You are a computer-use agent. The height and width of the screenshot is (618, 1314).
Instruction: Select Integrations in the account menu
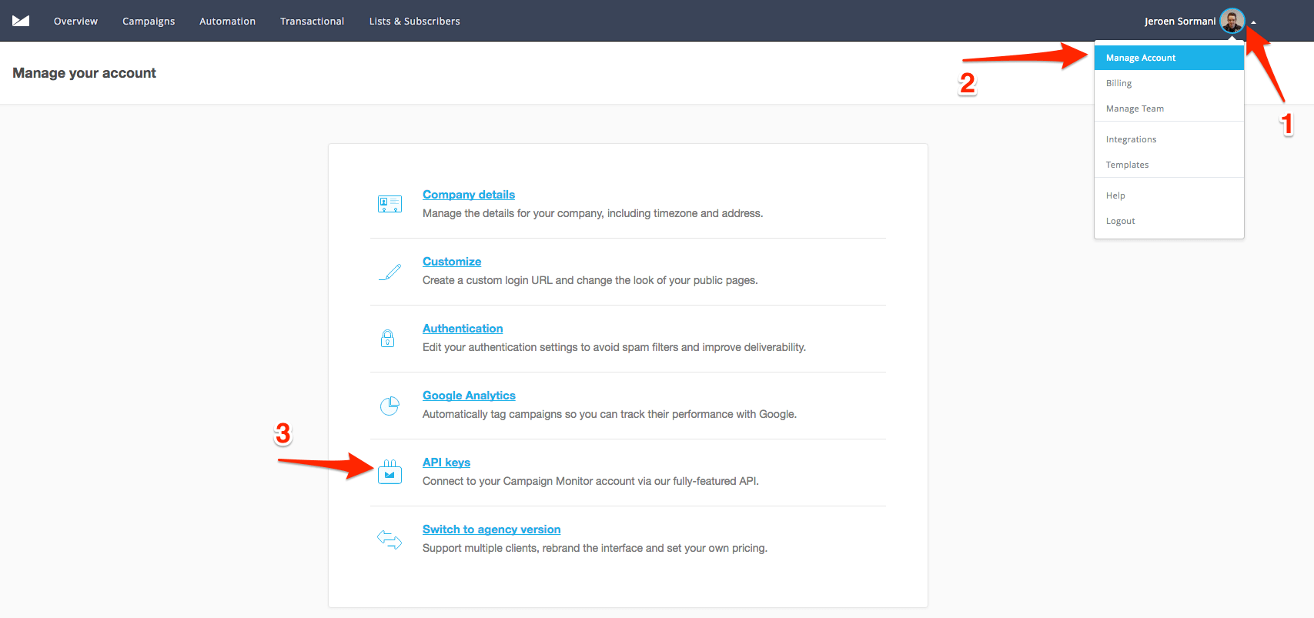coord(1169,139)
